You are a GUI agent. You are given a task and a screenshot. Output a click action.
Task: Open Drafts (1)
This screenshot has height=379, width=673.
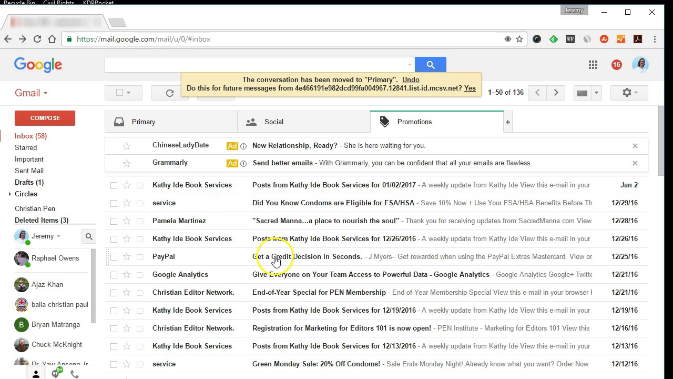click(29, 183)
